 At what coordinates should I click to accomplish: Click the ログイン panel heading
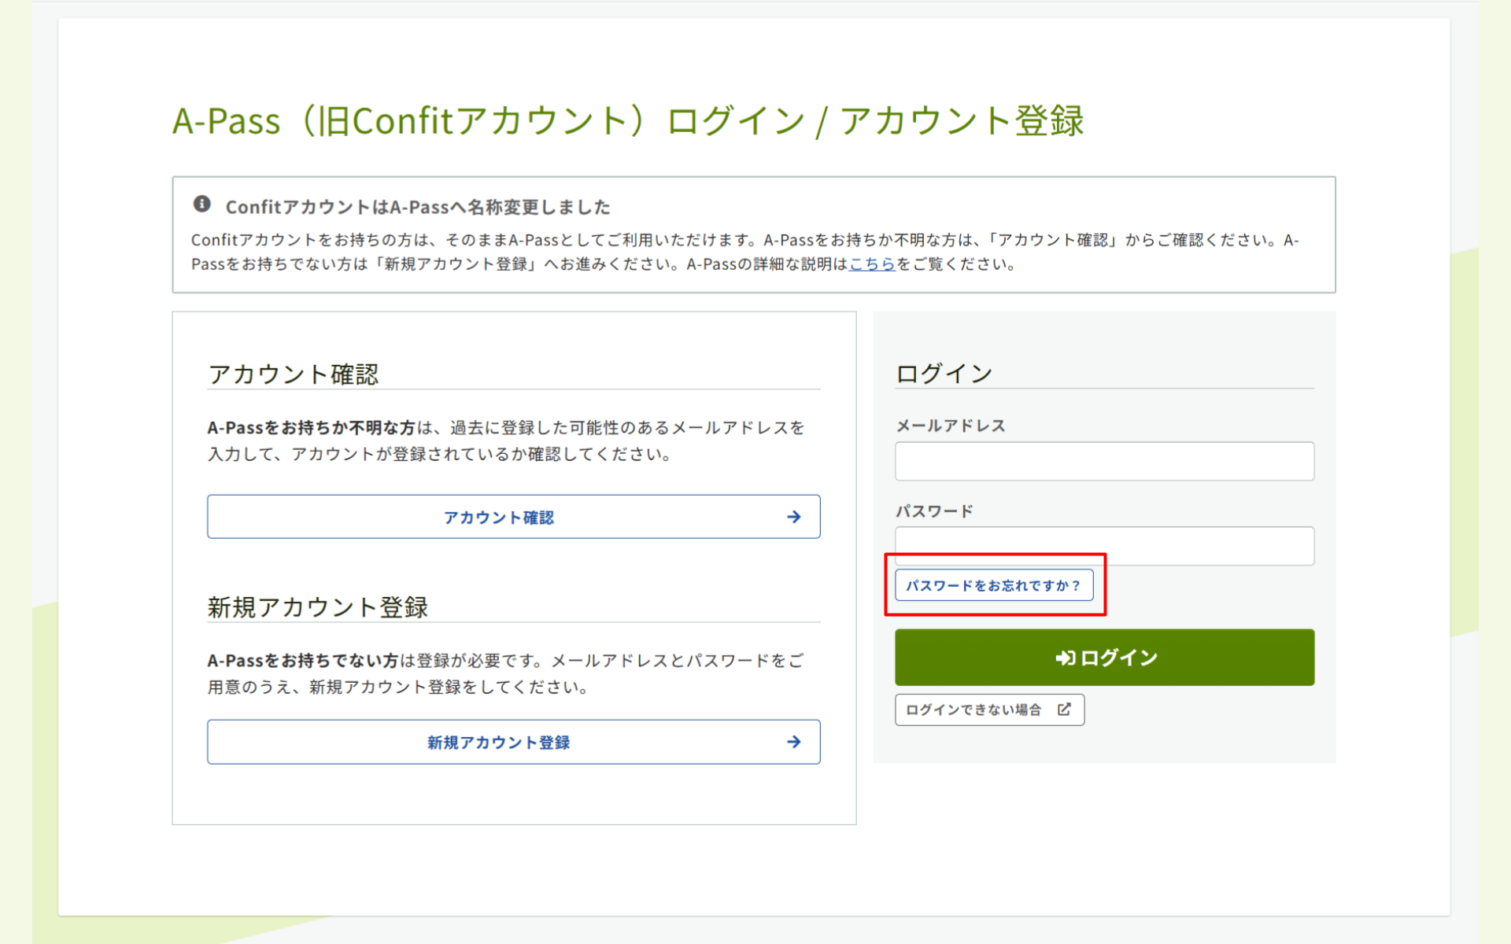(944, 374)
